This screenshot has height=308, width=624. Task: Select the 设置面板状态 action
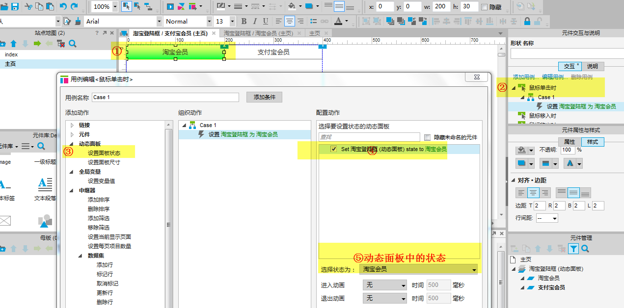(x=104, y=153)
